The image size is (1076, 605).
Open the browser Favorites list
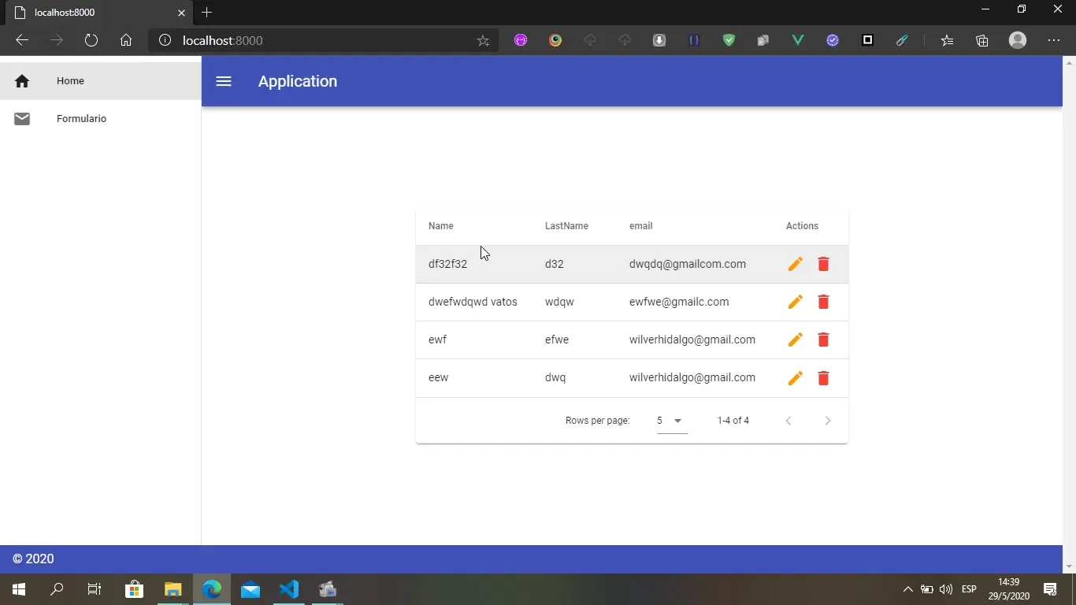[x=947, y=40]
